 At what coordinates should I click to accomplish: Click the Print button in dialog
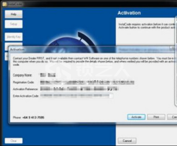(x=156, y=117)
